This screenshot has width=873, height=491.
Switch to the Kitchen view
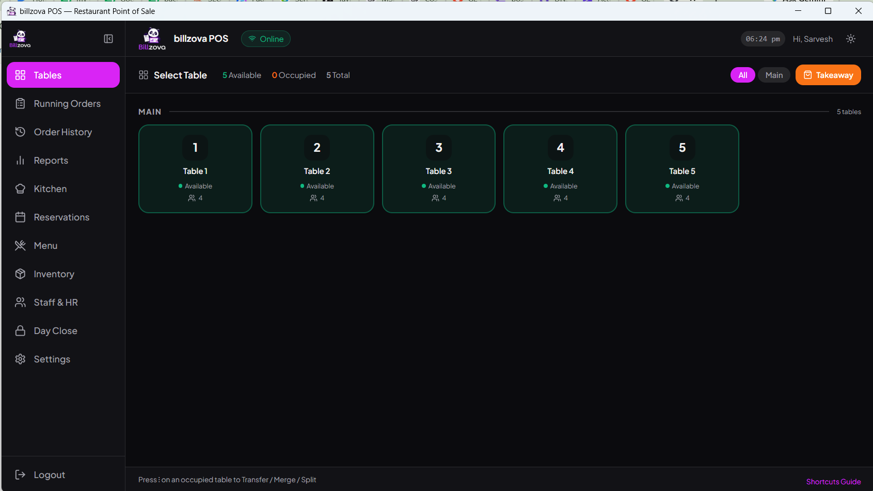coord(63,189)
